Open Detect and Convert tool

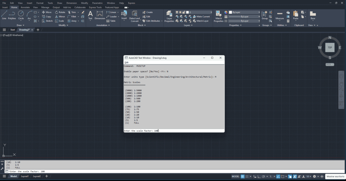point(134,16)
